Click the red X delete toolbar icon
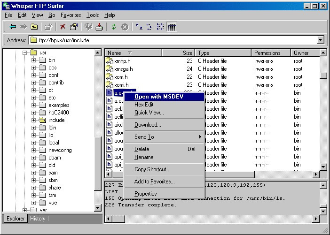The image size is (330, 235). (x=63, y=27)
